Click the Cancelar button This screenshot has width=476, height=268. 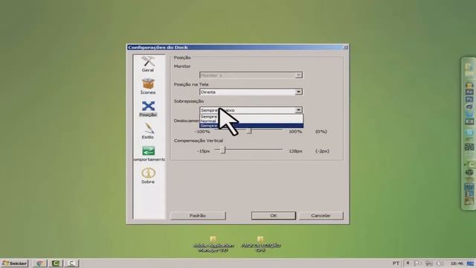click(321, 215)
